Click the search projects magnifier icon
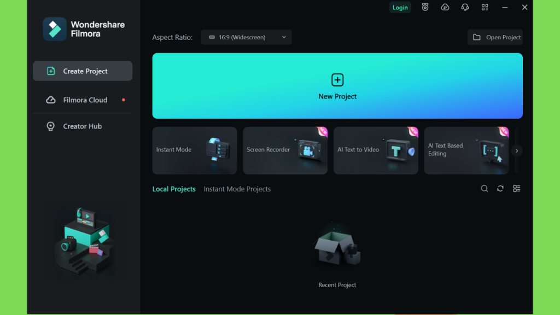Image resolution: width=560 pixels, height=315 pixels. click(x=485, y=189)
